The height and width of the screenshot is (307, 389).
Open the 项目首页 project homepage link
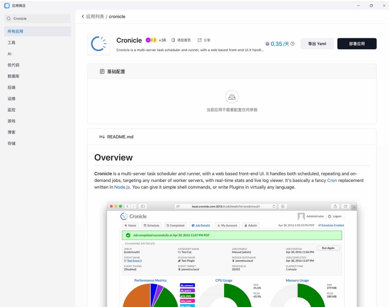(x=181, y=40)
